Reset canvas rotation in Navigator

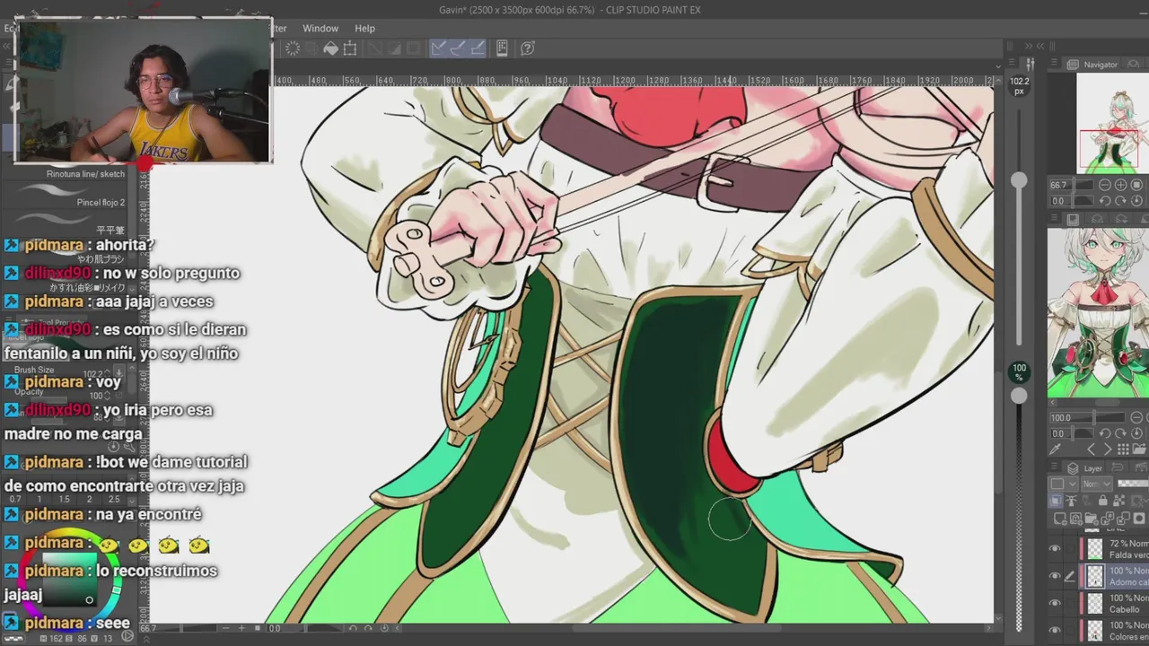pos(1136,201)
